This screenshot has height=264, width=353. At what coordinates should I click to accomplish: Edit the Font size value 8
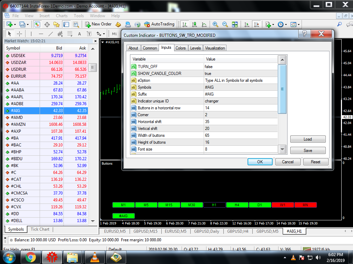coord(241,149)
